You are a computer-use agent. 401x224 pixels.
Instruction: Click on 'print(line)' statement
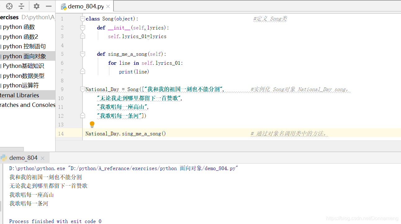[134, 72]
